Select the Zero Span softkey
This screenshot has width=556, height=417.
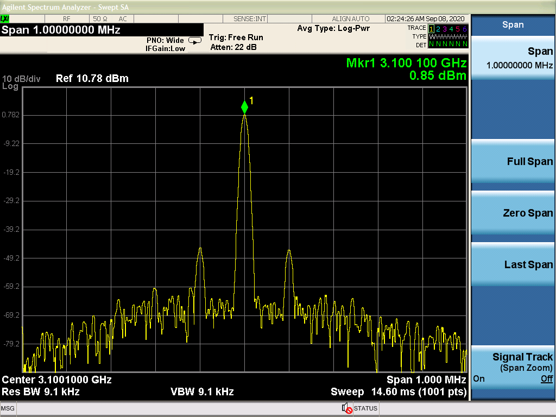513,213
